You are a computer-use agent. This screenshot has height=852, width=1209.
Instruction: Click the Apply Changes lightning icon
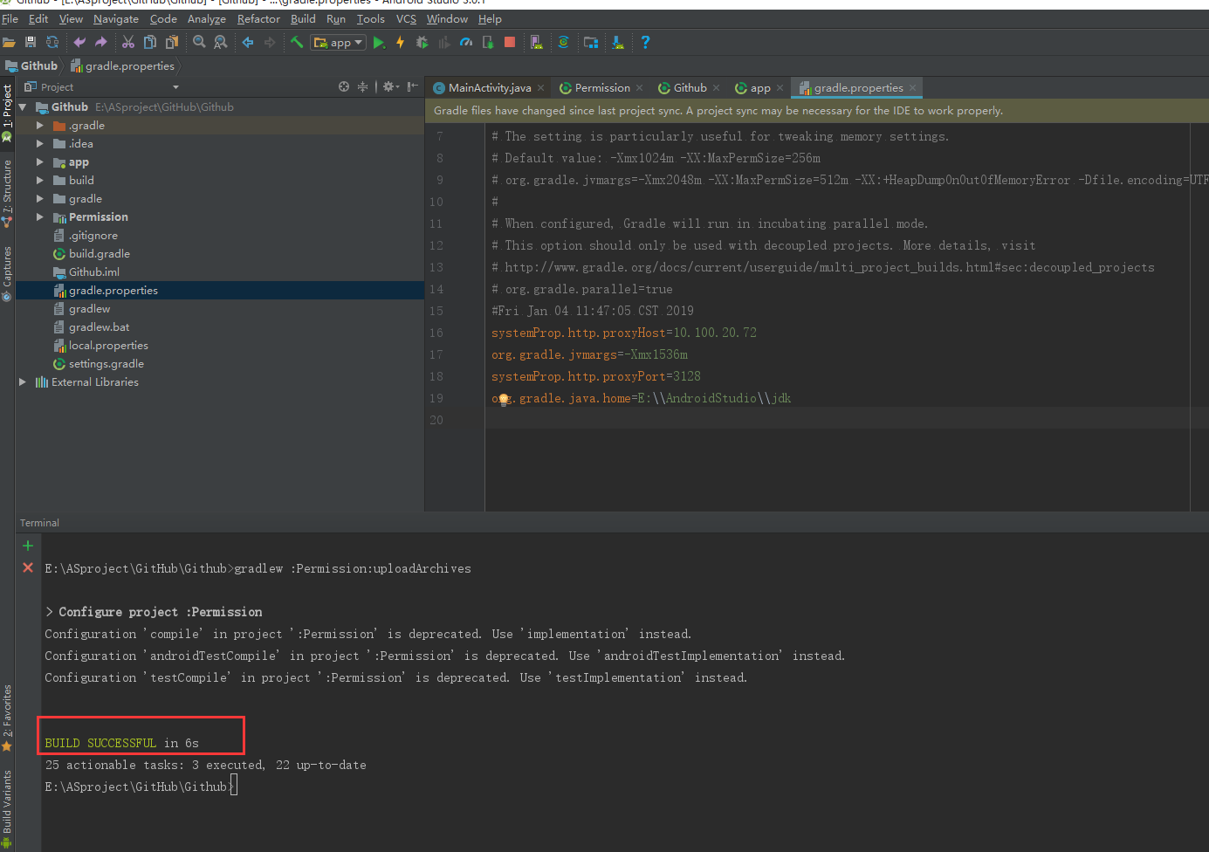point(401,42)
